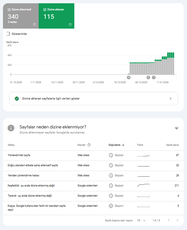Click help icon next to Kaynak column

pos(89,145)
